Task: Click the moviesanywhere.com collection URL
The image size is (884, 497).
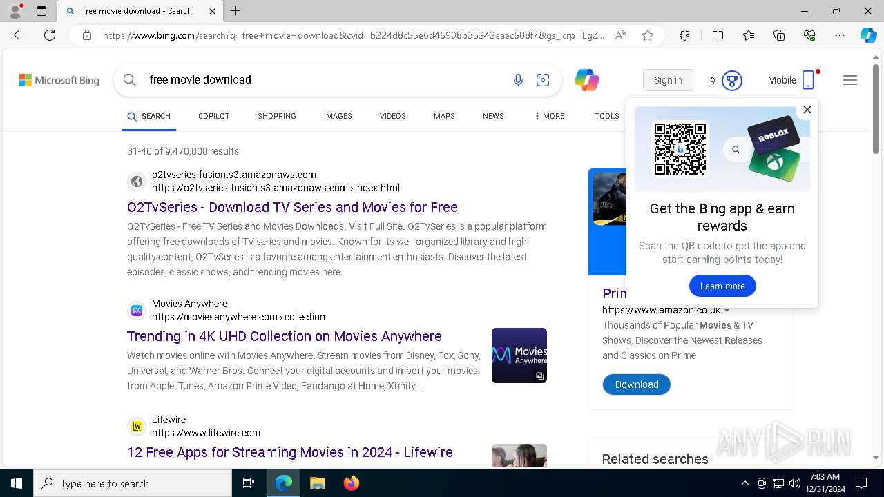Action: 238,317
